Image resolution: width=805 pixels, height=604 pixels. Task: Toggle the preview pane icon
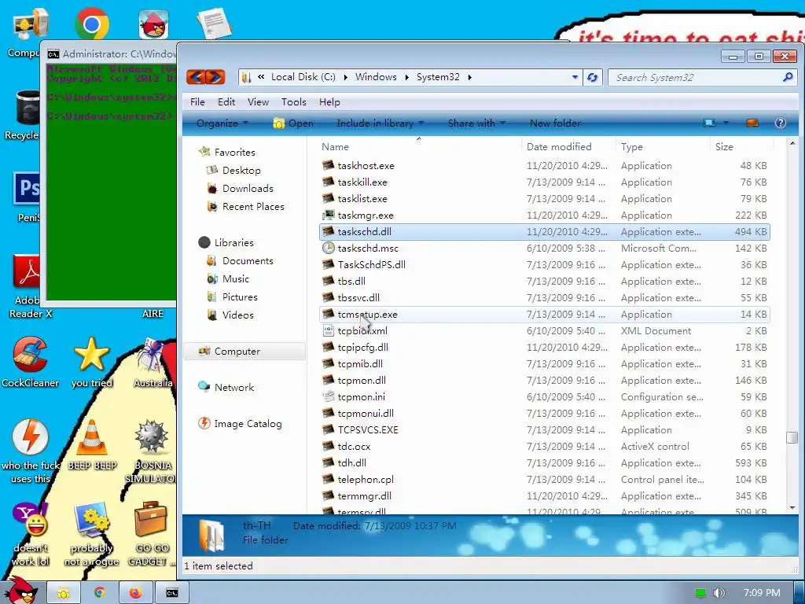(752, 123)
